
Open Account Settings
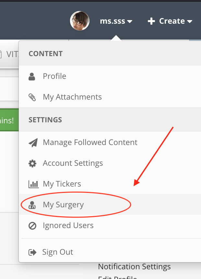pos(110,163)
